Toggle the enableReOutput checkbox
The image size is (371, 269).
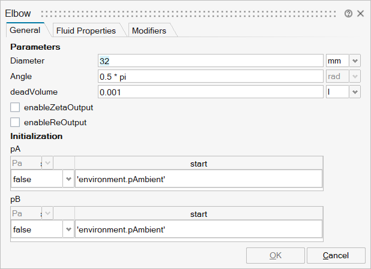click(16, 122)
